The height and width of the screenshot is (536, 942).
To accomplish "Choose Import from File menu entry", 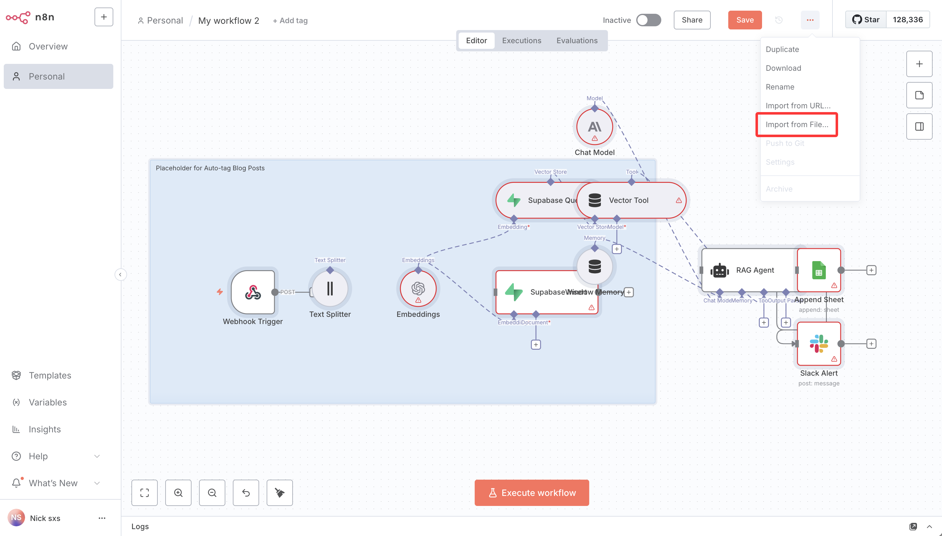I will click(x=797, y=125).
